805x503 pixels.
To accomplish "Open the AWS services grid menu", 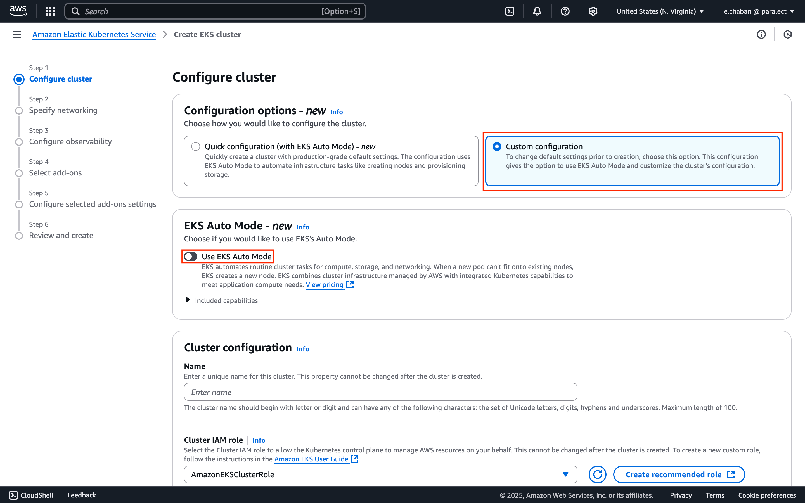I will (50, 11).
